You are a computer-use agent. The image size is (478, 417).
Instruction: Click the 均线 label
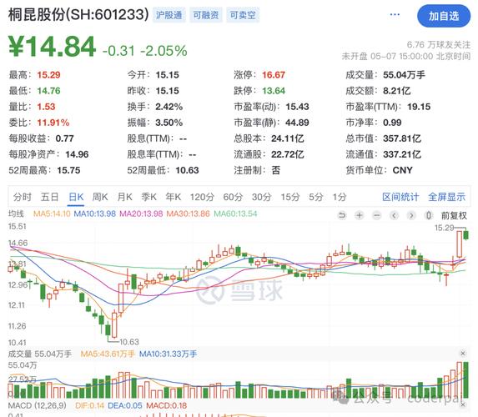pyautogui.click(x=16, y=214)
